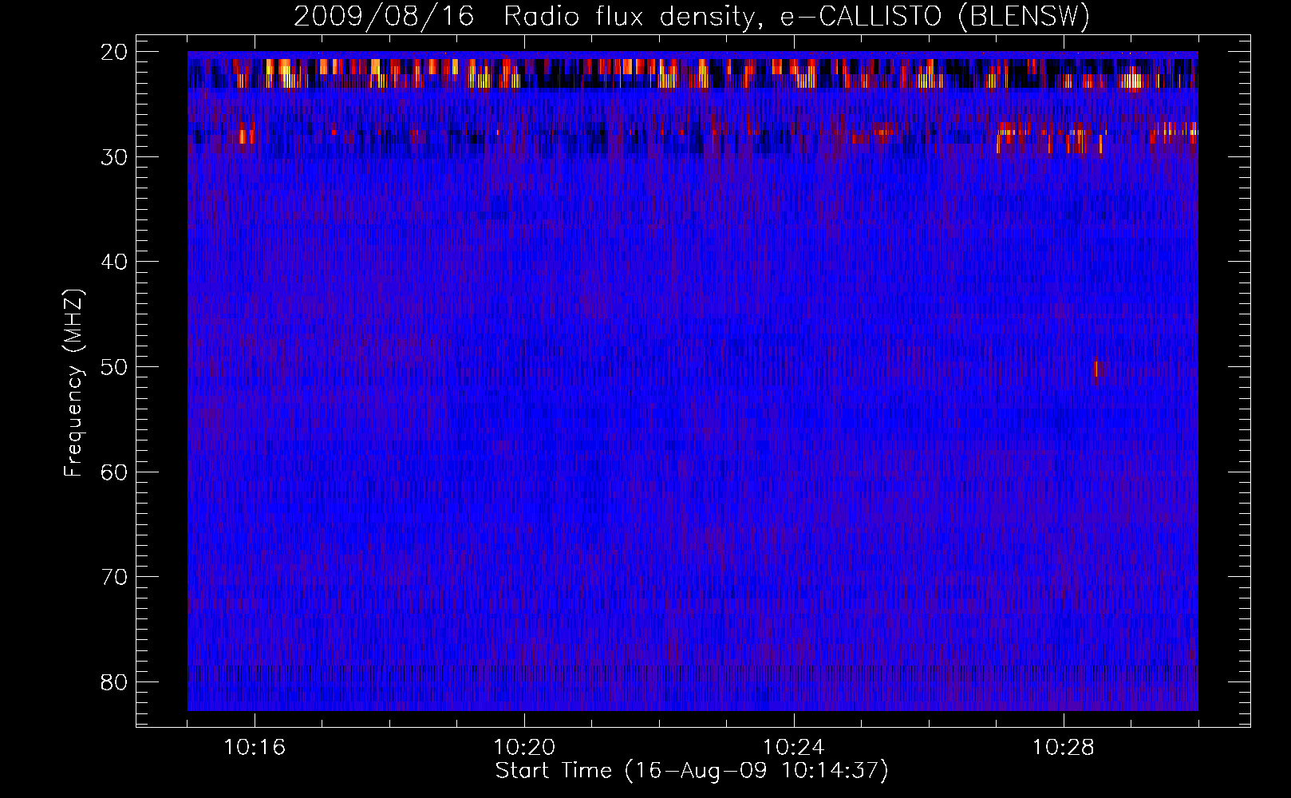The width and height of the screenshot is (1291, 798).
Task: Select the 80 MHz frequency tick label
Action: tap(115, 682)
